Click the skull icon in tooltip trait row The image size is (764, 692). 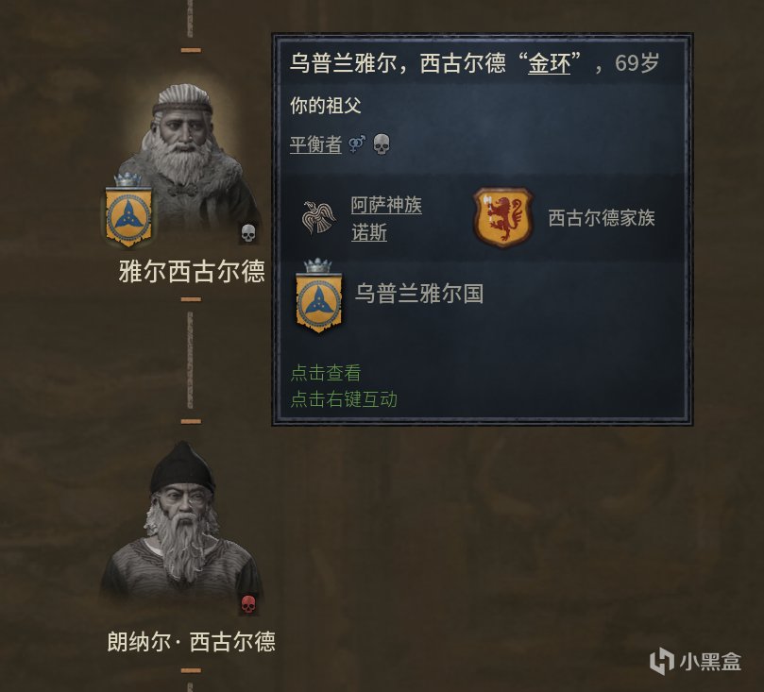[382, 144]
